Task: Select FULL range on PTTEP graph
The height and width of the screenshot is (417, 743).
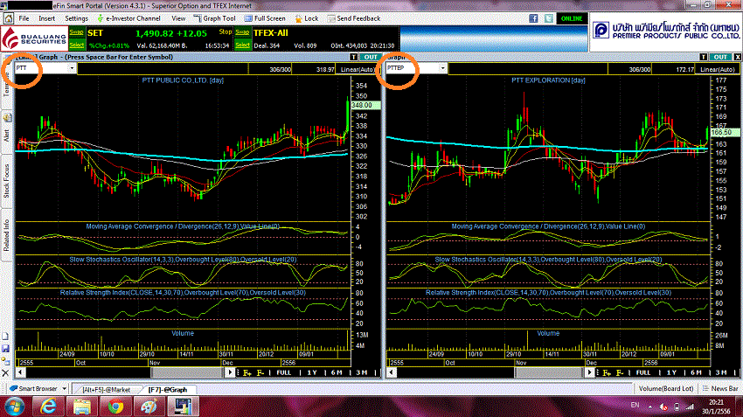Action: click(643, 373)
